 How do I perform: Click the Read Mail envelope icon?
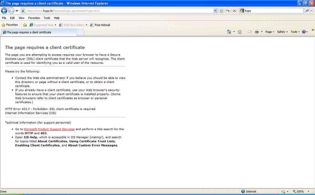[x=249, y=32]
